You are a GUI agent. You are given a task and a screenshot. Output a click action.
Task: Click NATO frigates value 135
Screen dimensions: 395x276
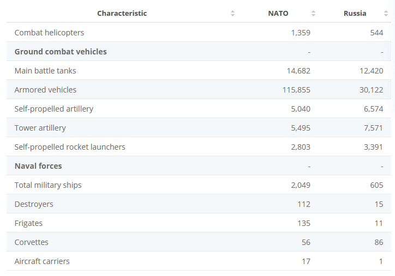pos(304,223)
